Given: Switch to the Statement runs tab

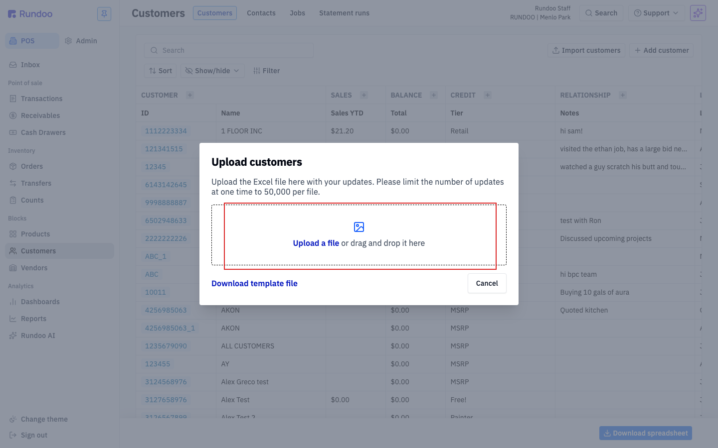Looking at the screenshot, I should pyautogui.click(x=344, y=13).
